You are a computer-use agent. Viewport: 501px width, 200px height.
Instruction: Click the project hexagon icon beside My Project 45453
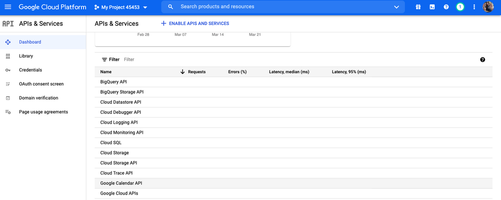(x=96, y=7)
